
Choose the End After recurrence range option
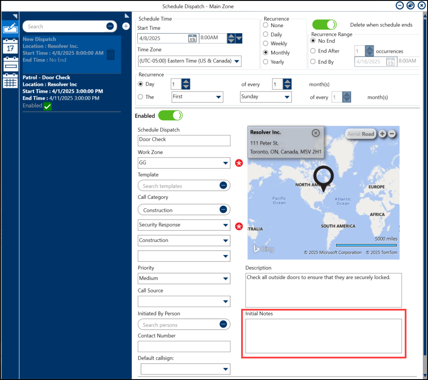(313, 51)
